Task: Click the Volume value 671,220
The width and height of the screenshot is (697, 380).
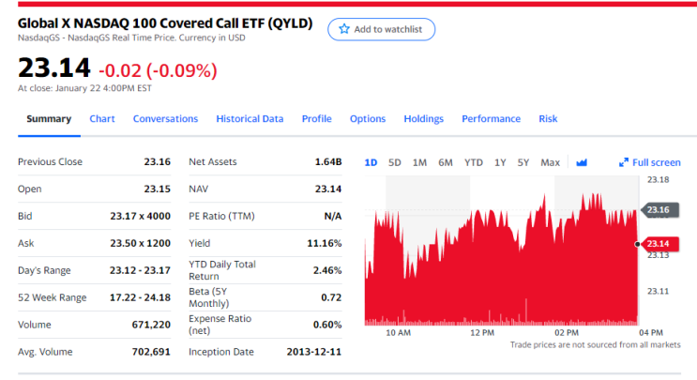Action: click(x=151, y=325)
